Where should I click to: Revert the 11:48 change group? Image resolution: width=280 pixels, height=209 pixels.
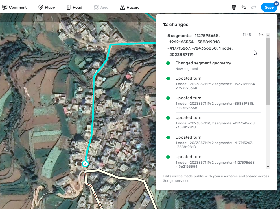[261, 35]
